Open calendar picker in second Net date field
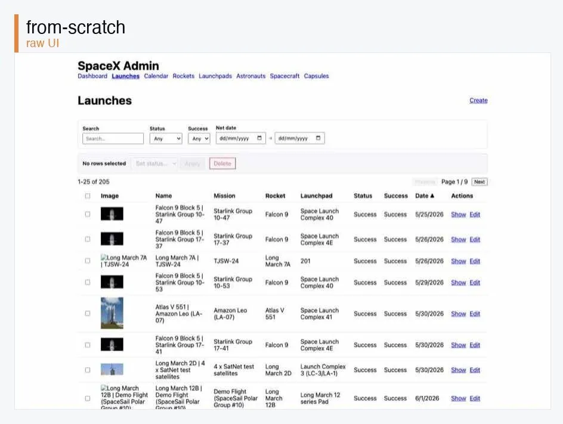563x424 pixels. 318,138
